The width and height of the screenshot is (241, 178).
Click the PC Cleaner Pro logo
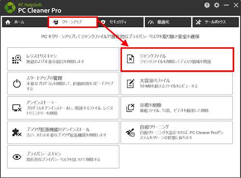coord(10,8)
